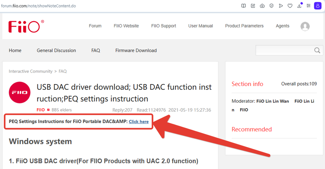Open the browser settings sliders icon
Screen dimensions: 325x169
[308, 6]
